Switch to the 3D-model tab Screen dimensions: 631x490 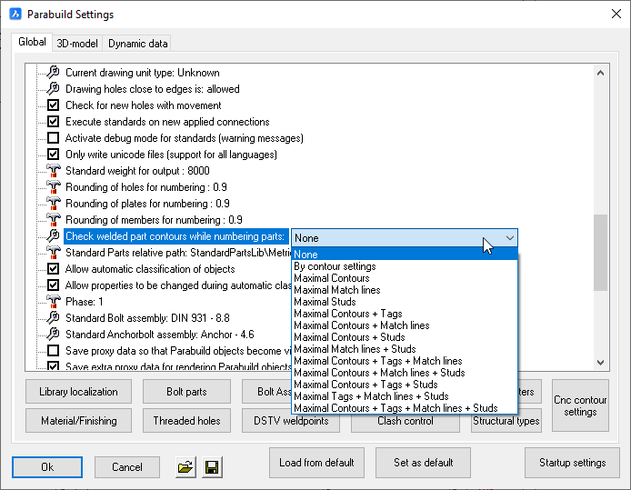tap(77, 43)
